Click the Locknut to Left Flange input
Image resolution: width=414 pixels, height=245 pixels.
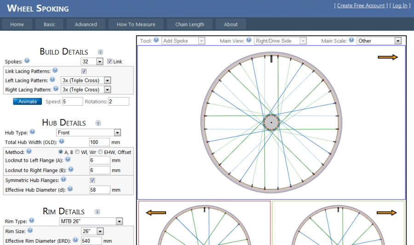point(99,160)
